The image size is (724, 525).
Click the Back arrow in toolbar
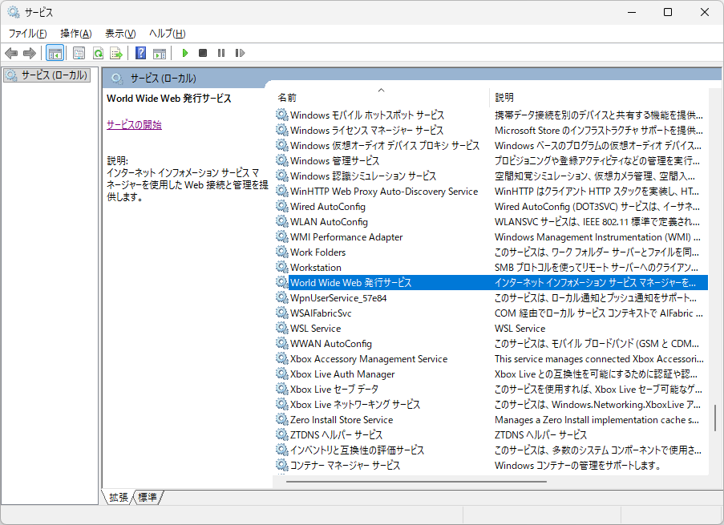click(11, 53)
